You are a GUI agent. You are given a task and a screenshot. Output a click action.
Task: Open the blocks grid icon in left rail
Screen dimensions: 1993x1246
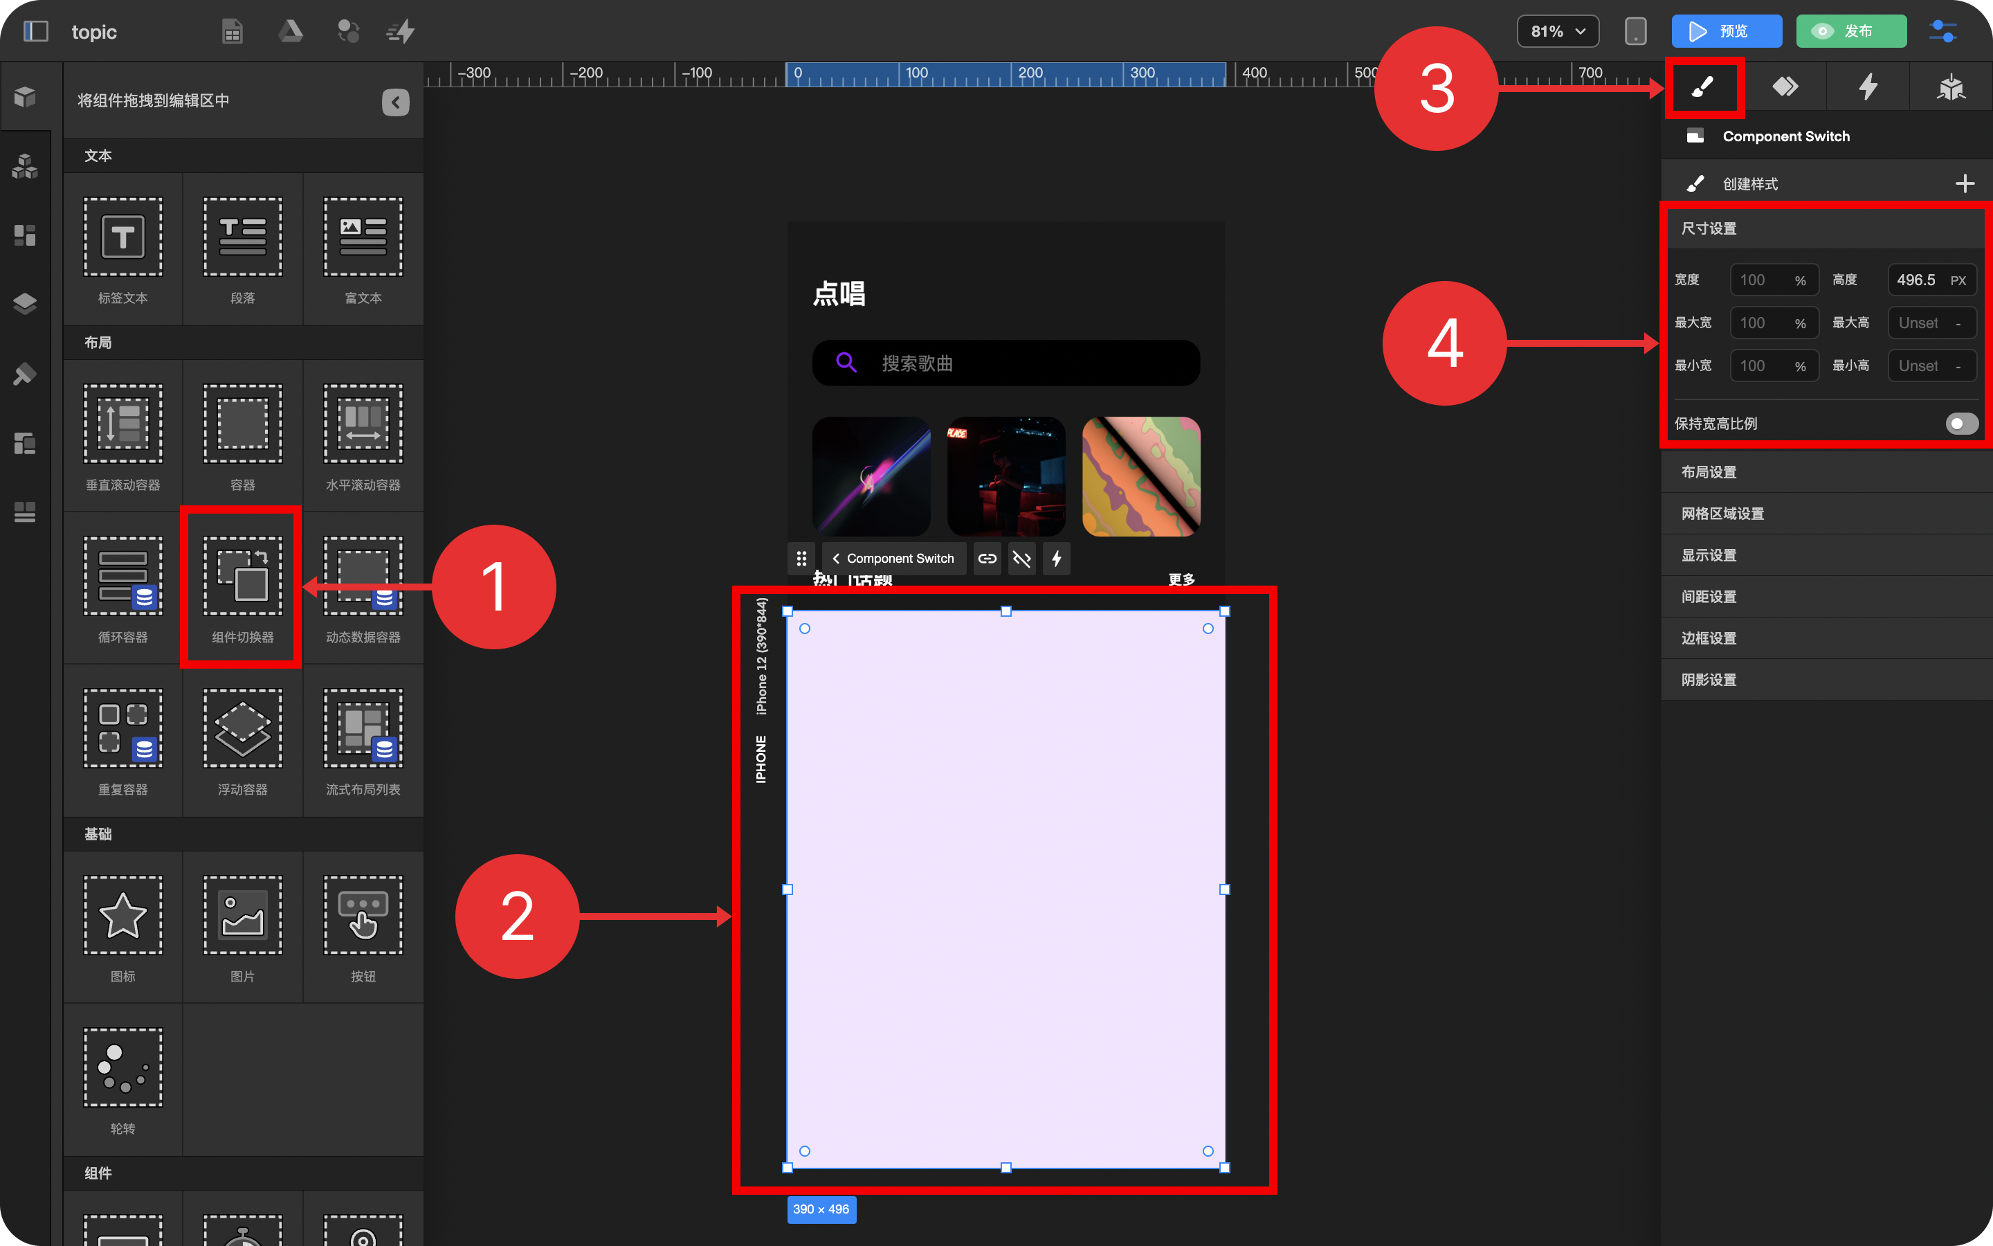(25, 235)
